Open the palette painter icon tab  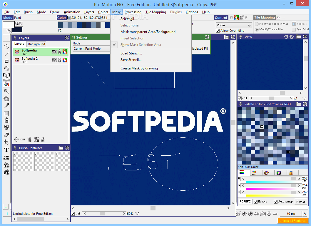tap(266, 173)
